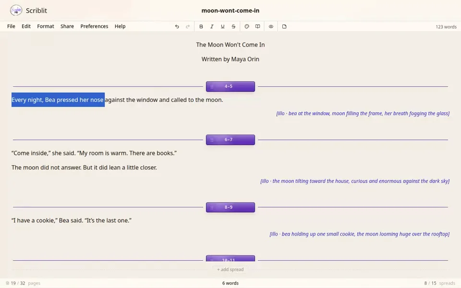Image resolution: width=461 pixels, height=288 pixels.
Task: Click the text against the window and called
Action: [145, 100]
